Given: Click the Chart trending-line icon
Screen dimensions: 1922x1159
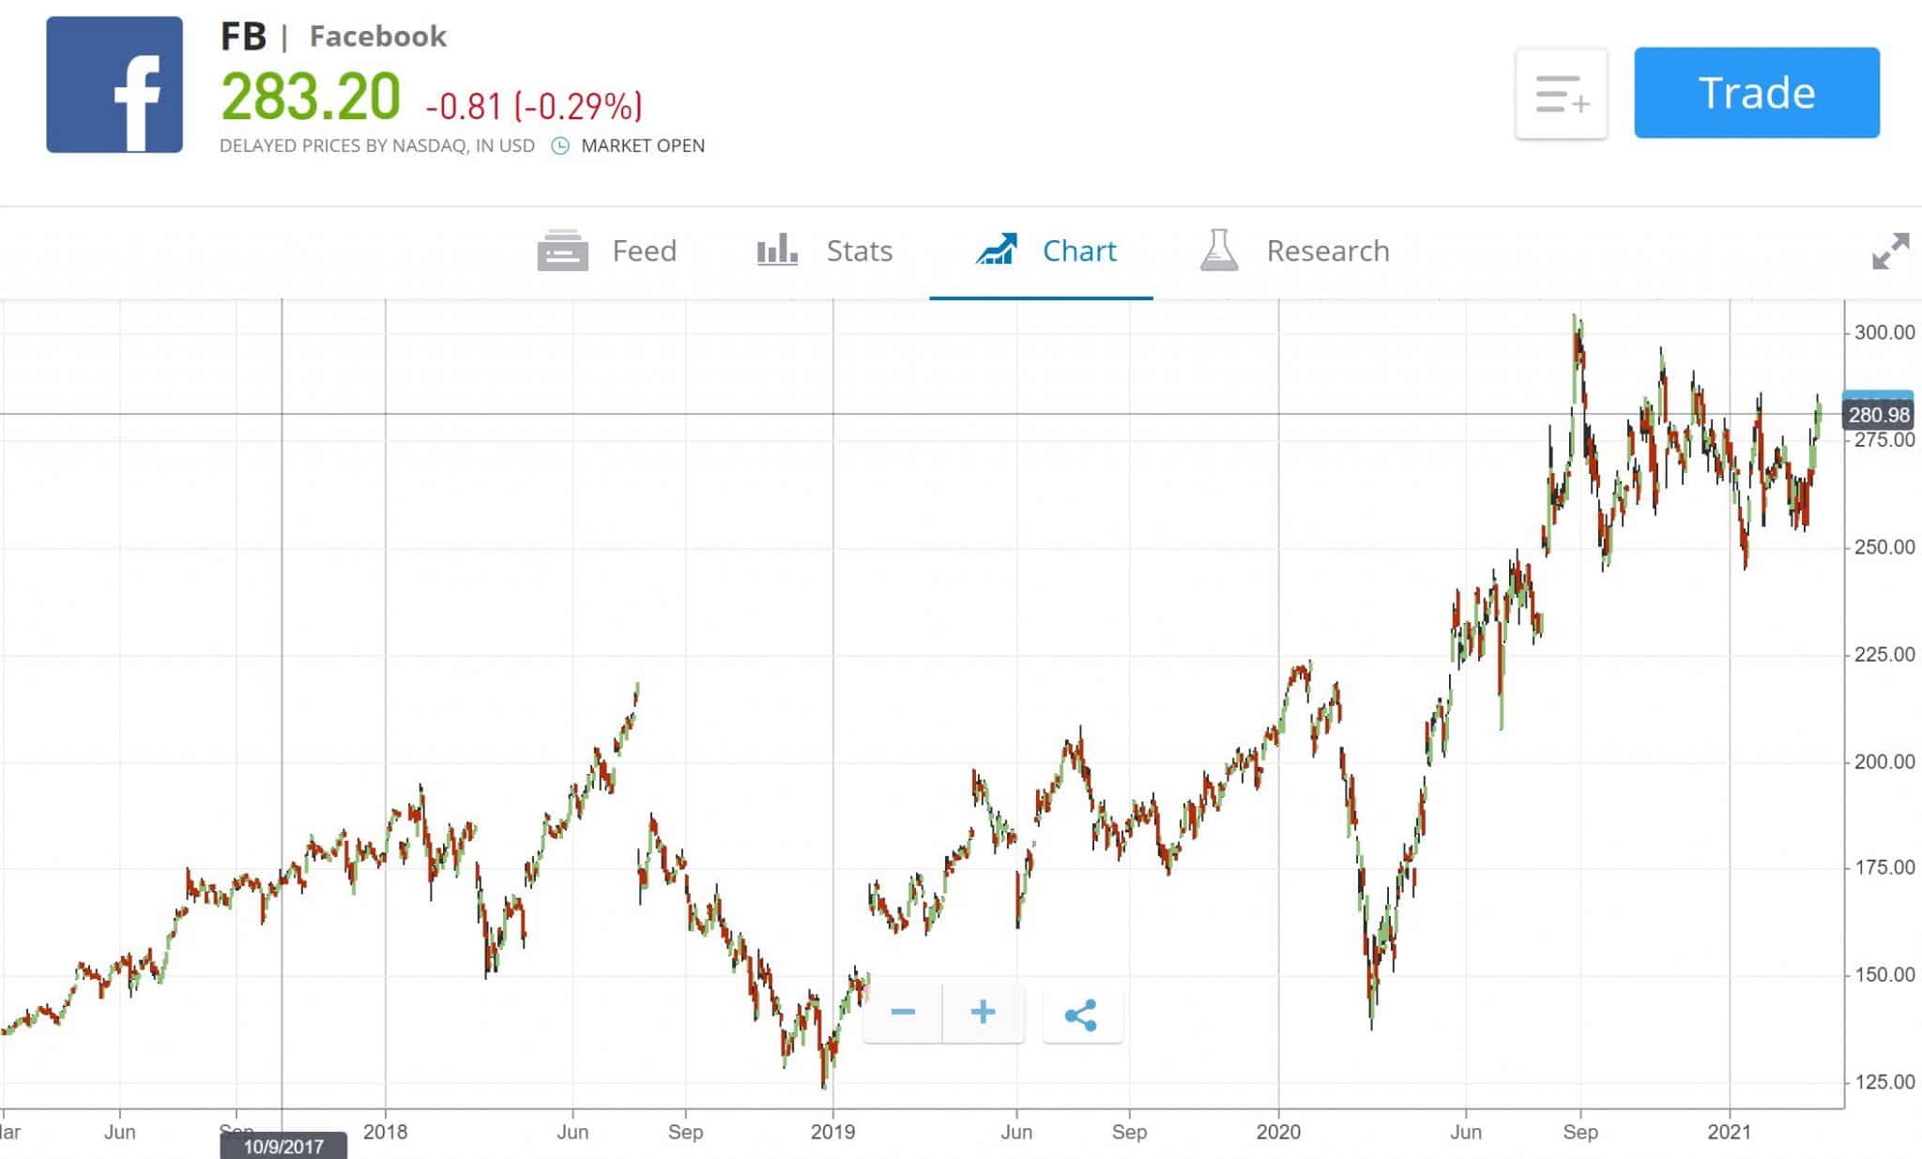Looking at the screenshot, I should pos(998,251).
